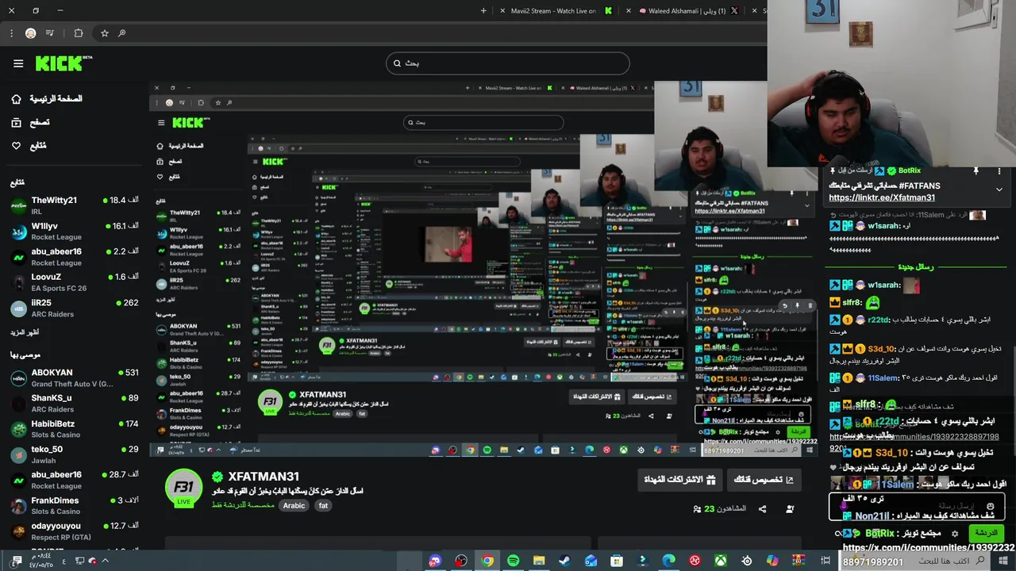
Task: Open Microsoft Edge from the taskbar
Action: (x=669, y=561)
